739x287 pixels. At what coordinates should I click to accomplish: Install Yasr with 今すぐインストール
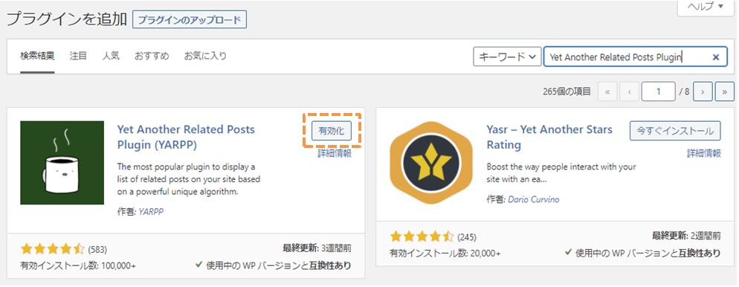[x=675, y=131]
